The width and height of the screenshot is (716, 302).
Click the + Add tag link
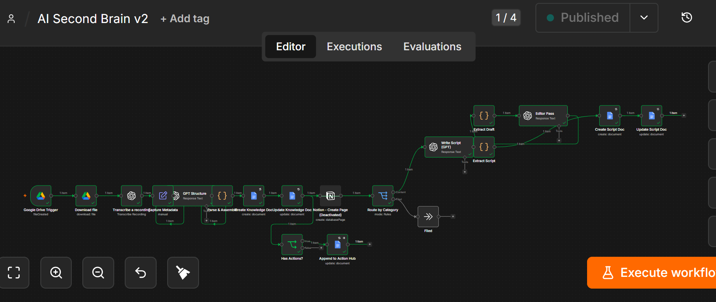(x=185, y=19)
